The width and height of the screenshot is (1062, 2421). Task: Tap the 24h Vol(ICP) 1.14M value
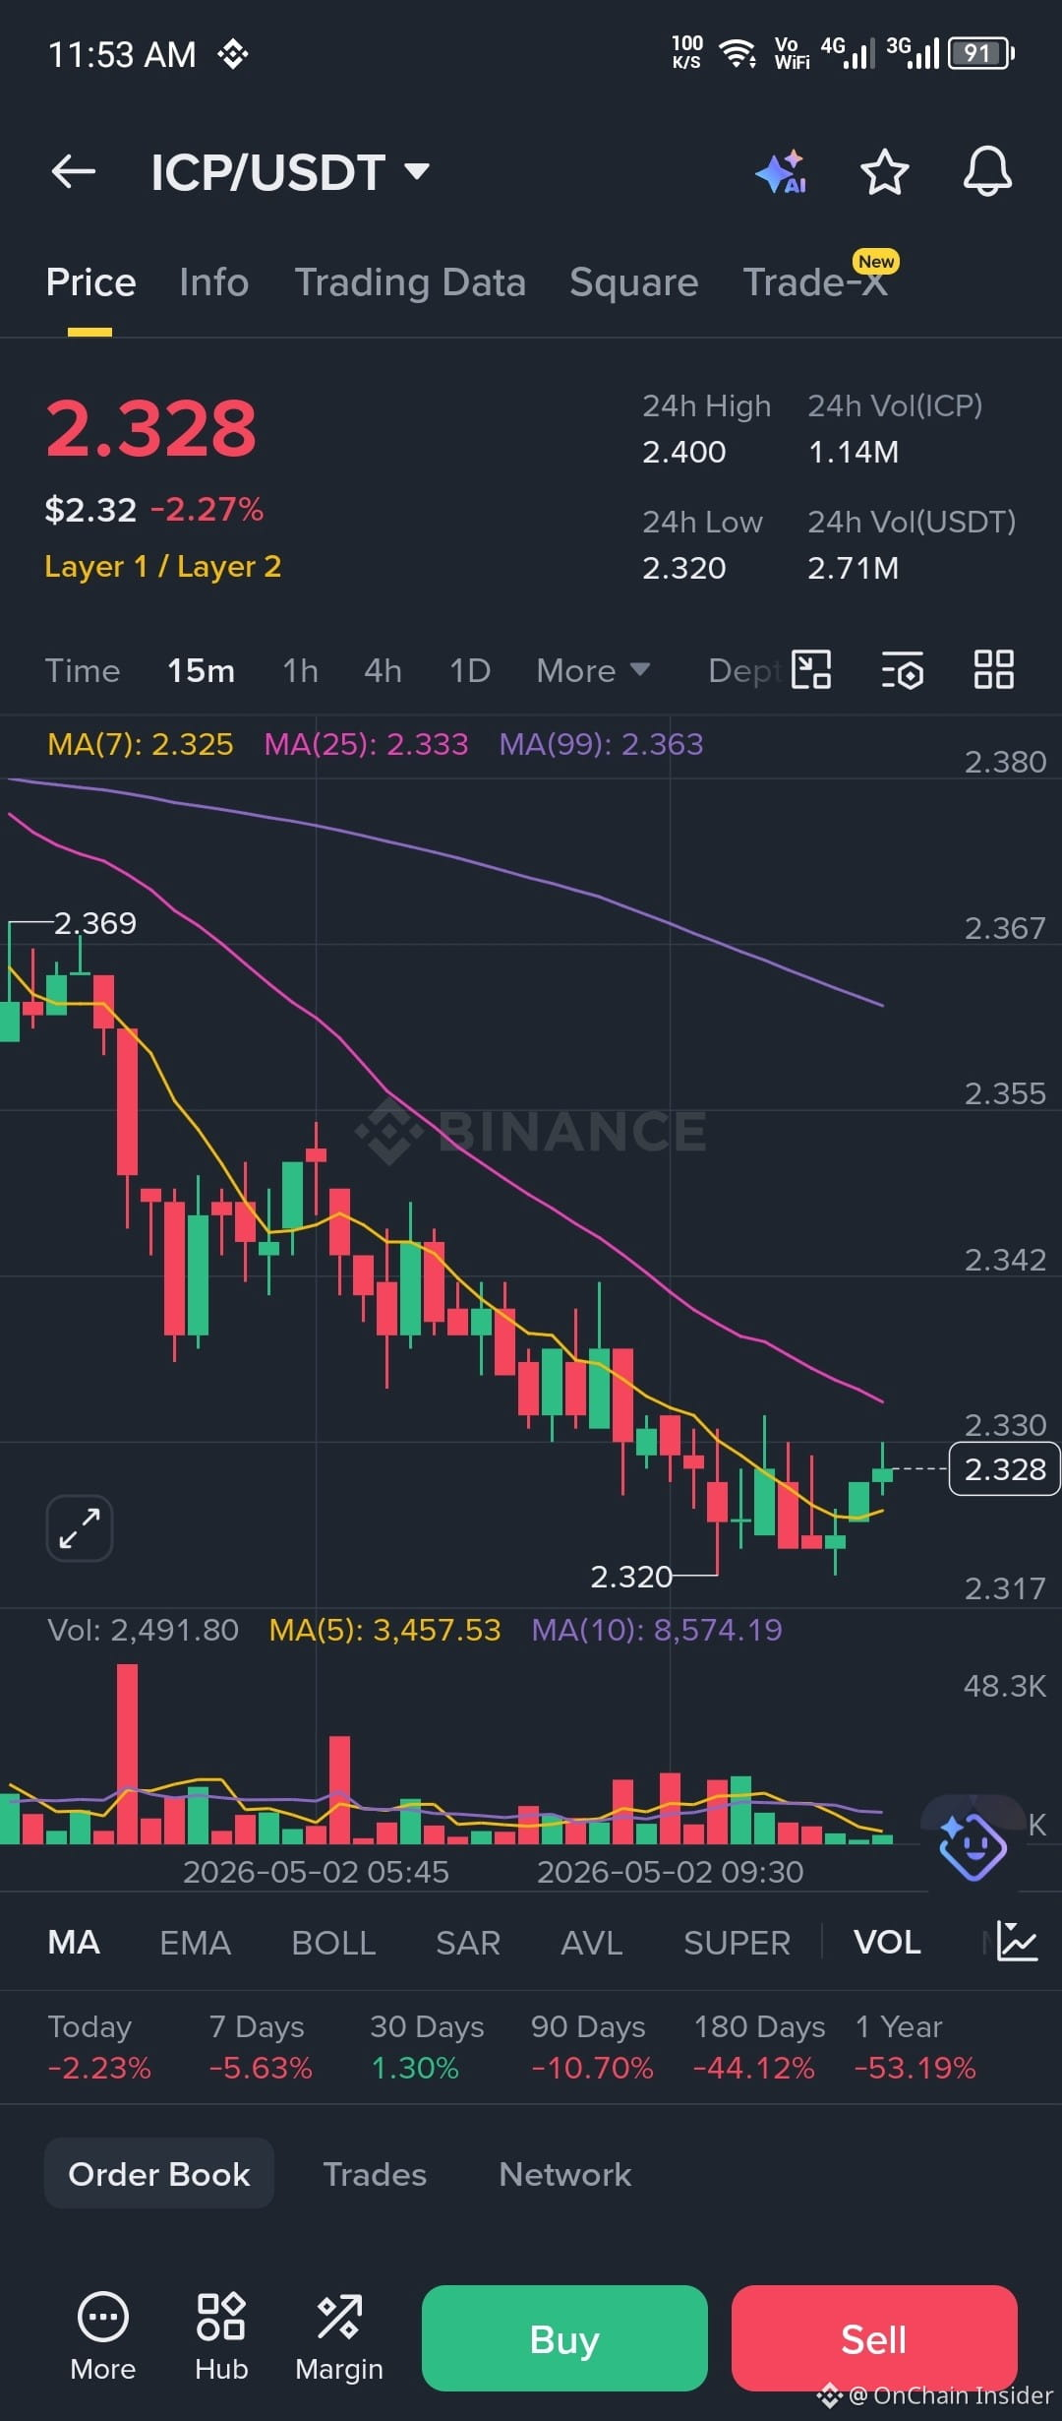[x=854, y=453]
